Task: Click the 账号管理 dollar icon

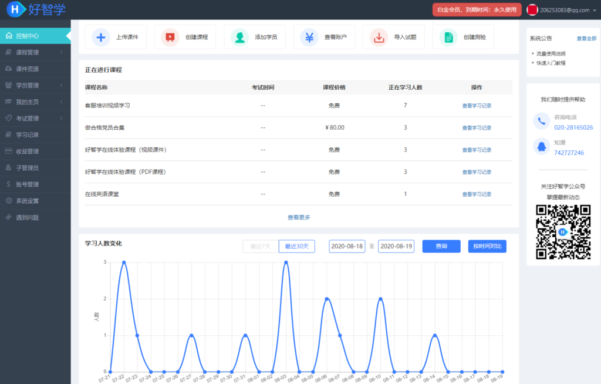Action: tap(8, 184)
